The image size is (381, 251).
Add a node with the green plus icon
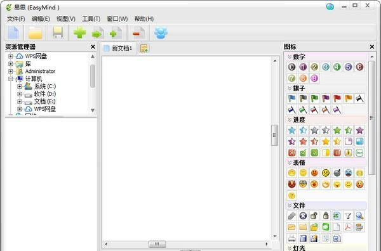pyautogui.click(x=80, y=33)
